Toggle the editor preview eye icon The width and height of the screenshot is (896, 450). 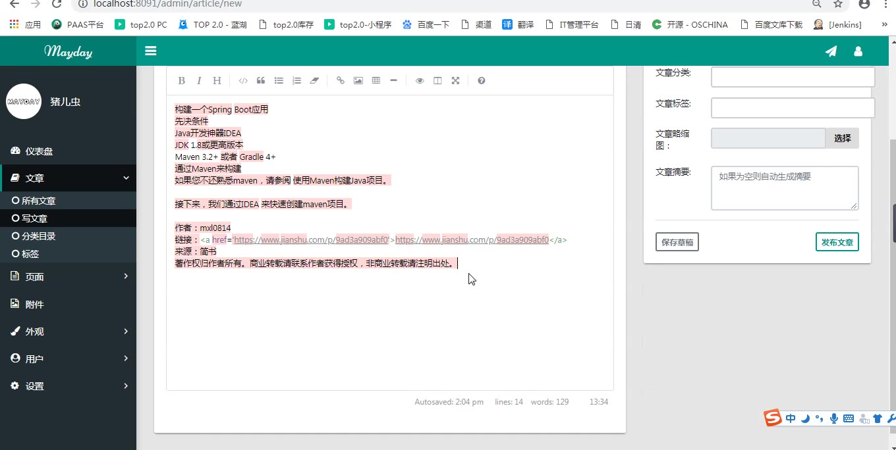point(420,81)
